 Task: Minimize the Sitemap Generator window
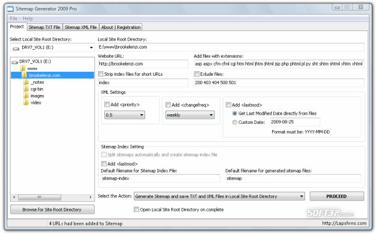click(x=337, y=7)
